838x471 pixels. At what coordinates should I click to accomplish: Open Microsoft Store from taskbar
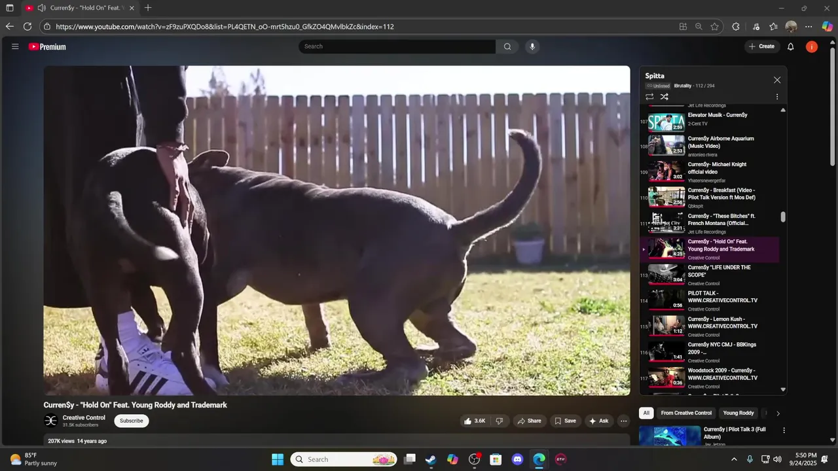[x=496, y=459]
